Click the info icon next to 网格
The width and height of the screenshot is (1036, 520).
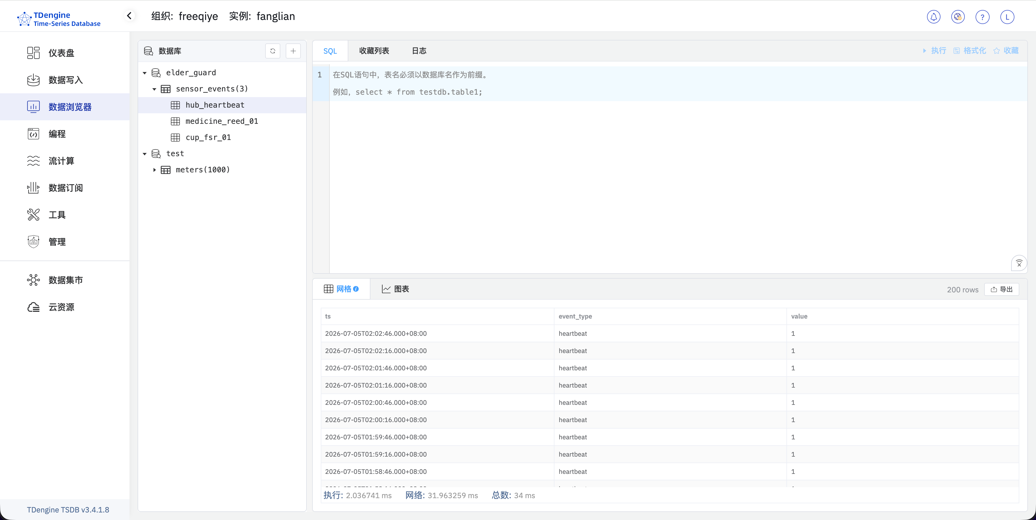356,289
